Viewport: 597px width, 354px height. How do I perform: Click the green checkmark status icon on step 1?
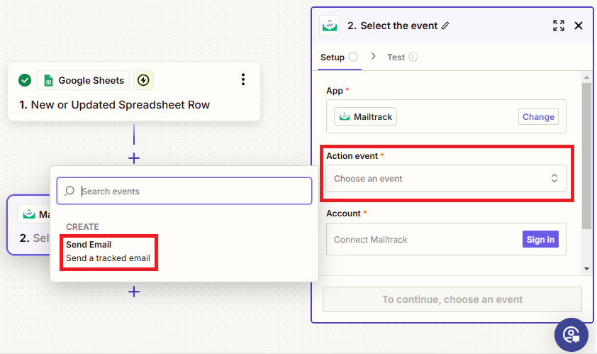25,80
